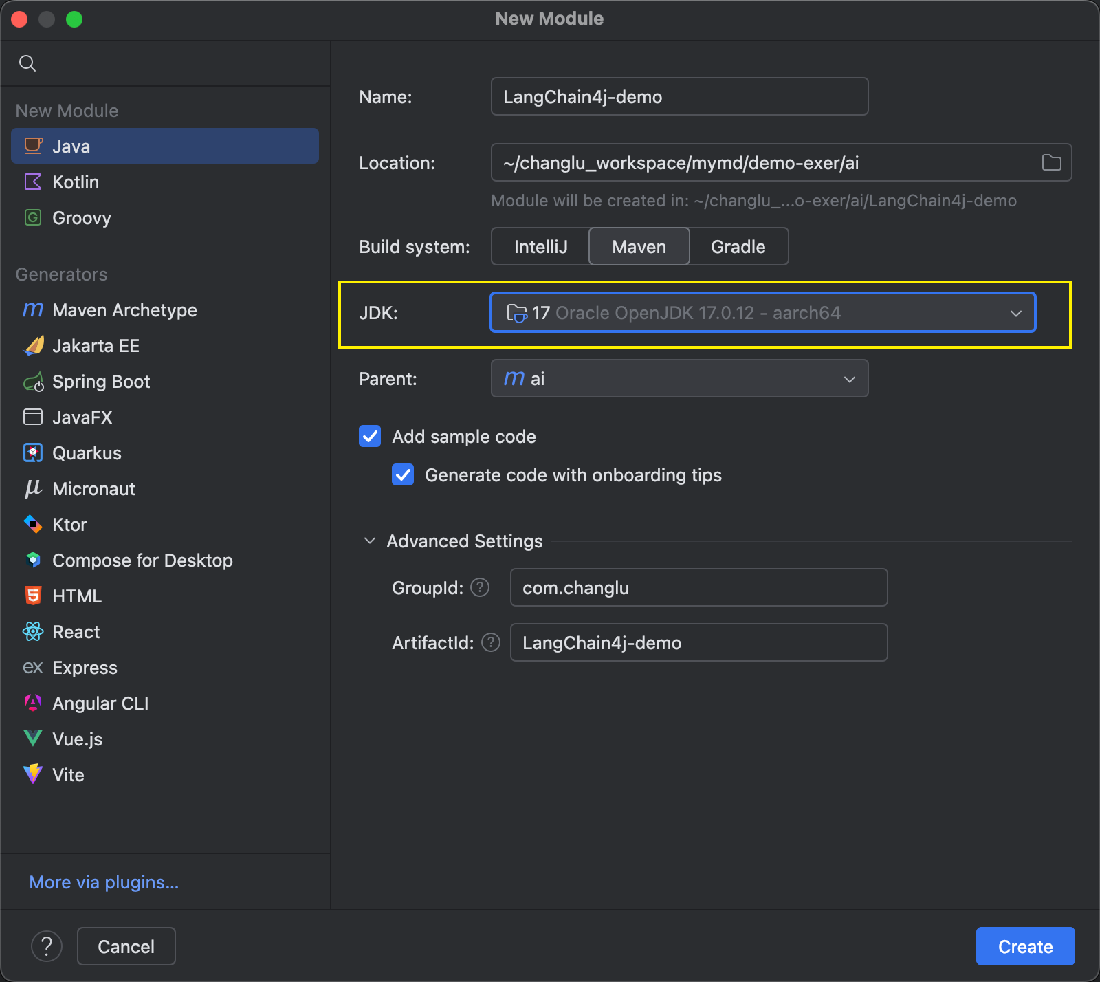The height and width of the screenshot is (982, 1100).
Task: Select the Vite generator
Action: [165, 774]
